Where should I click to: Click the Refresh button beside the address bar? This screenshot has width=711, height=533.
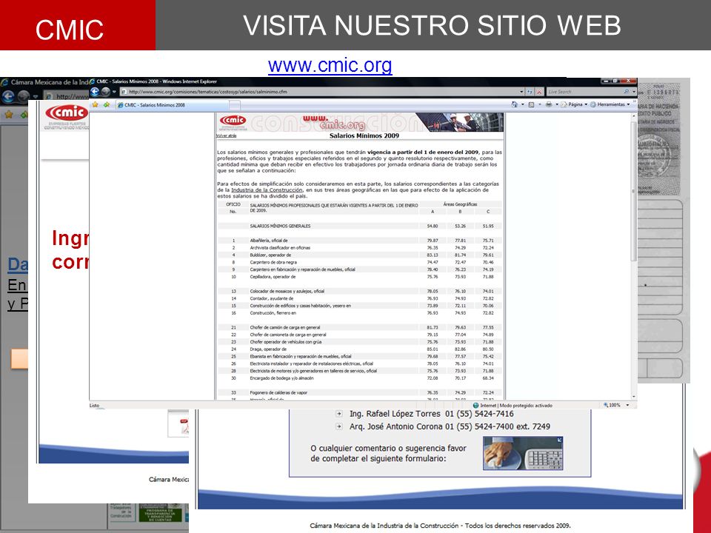530,92
